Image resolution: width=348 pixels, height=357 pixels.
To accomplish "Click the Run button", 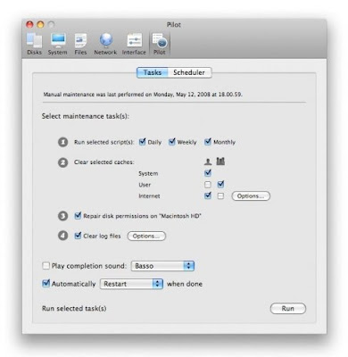I will (x=288, y=309).
